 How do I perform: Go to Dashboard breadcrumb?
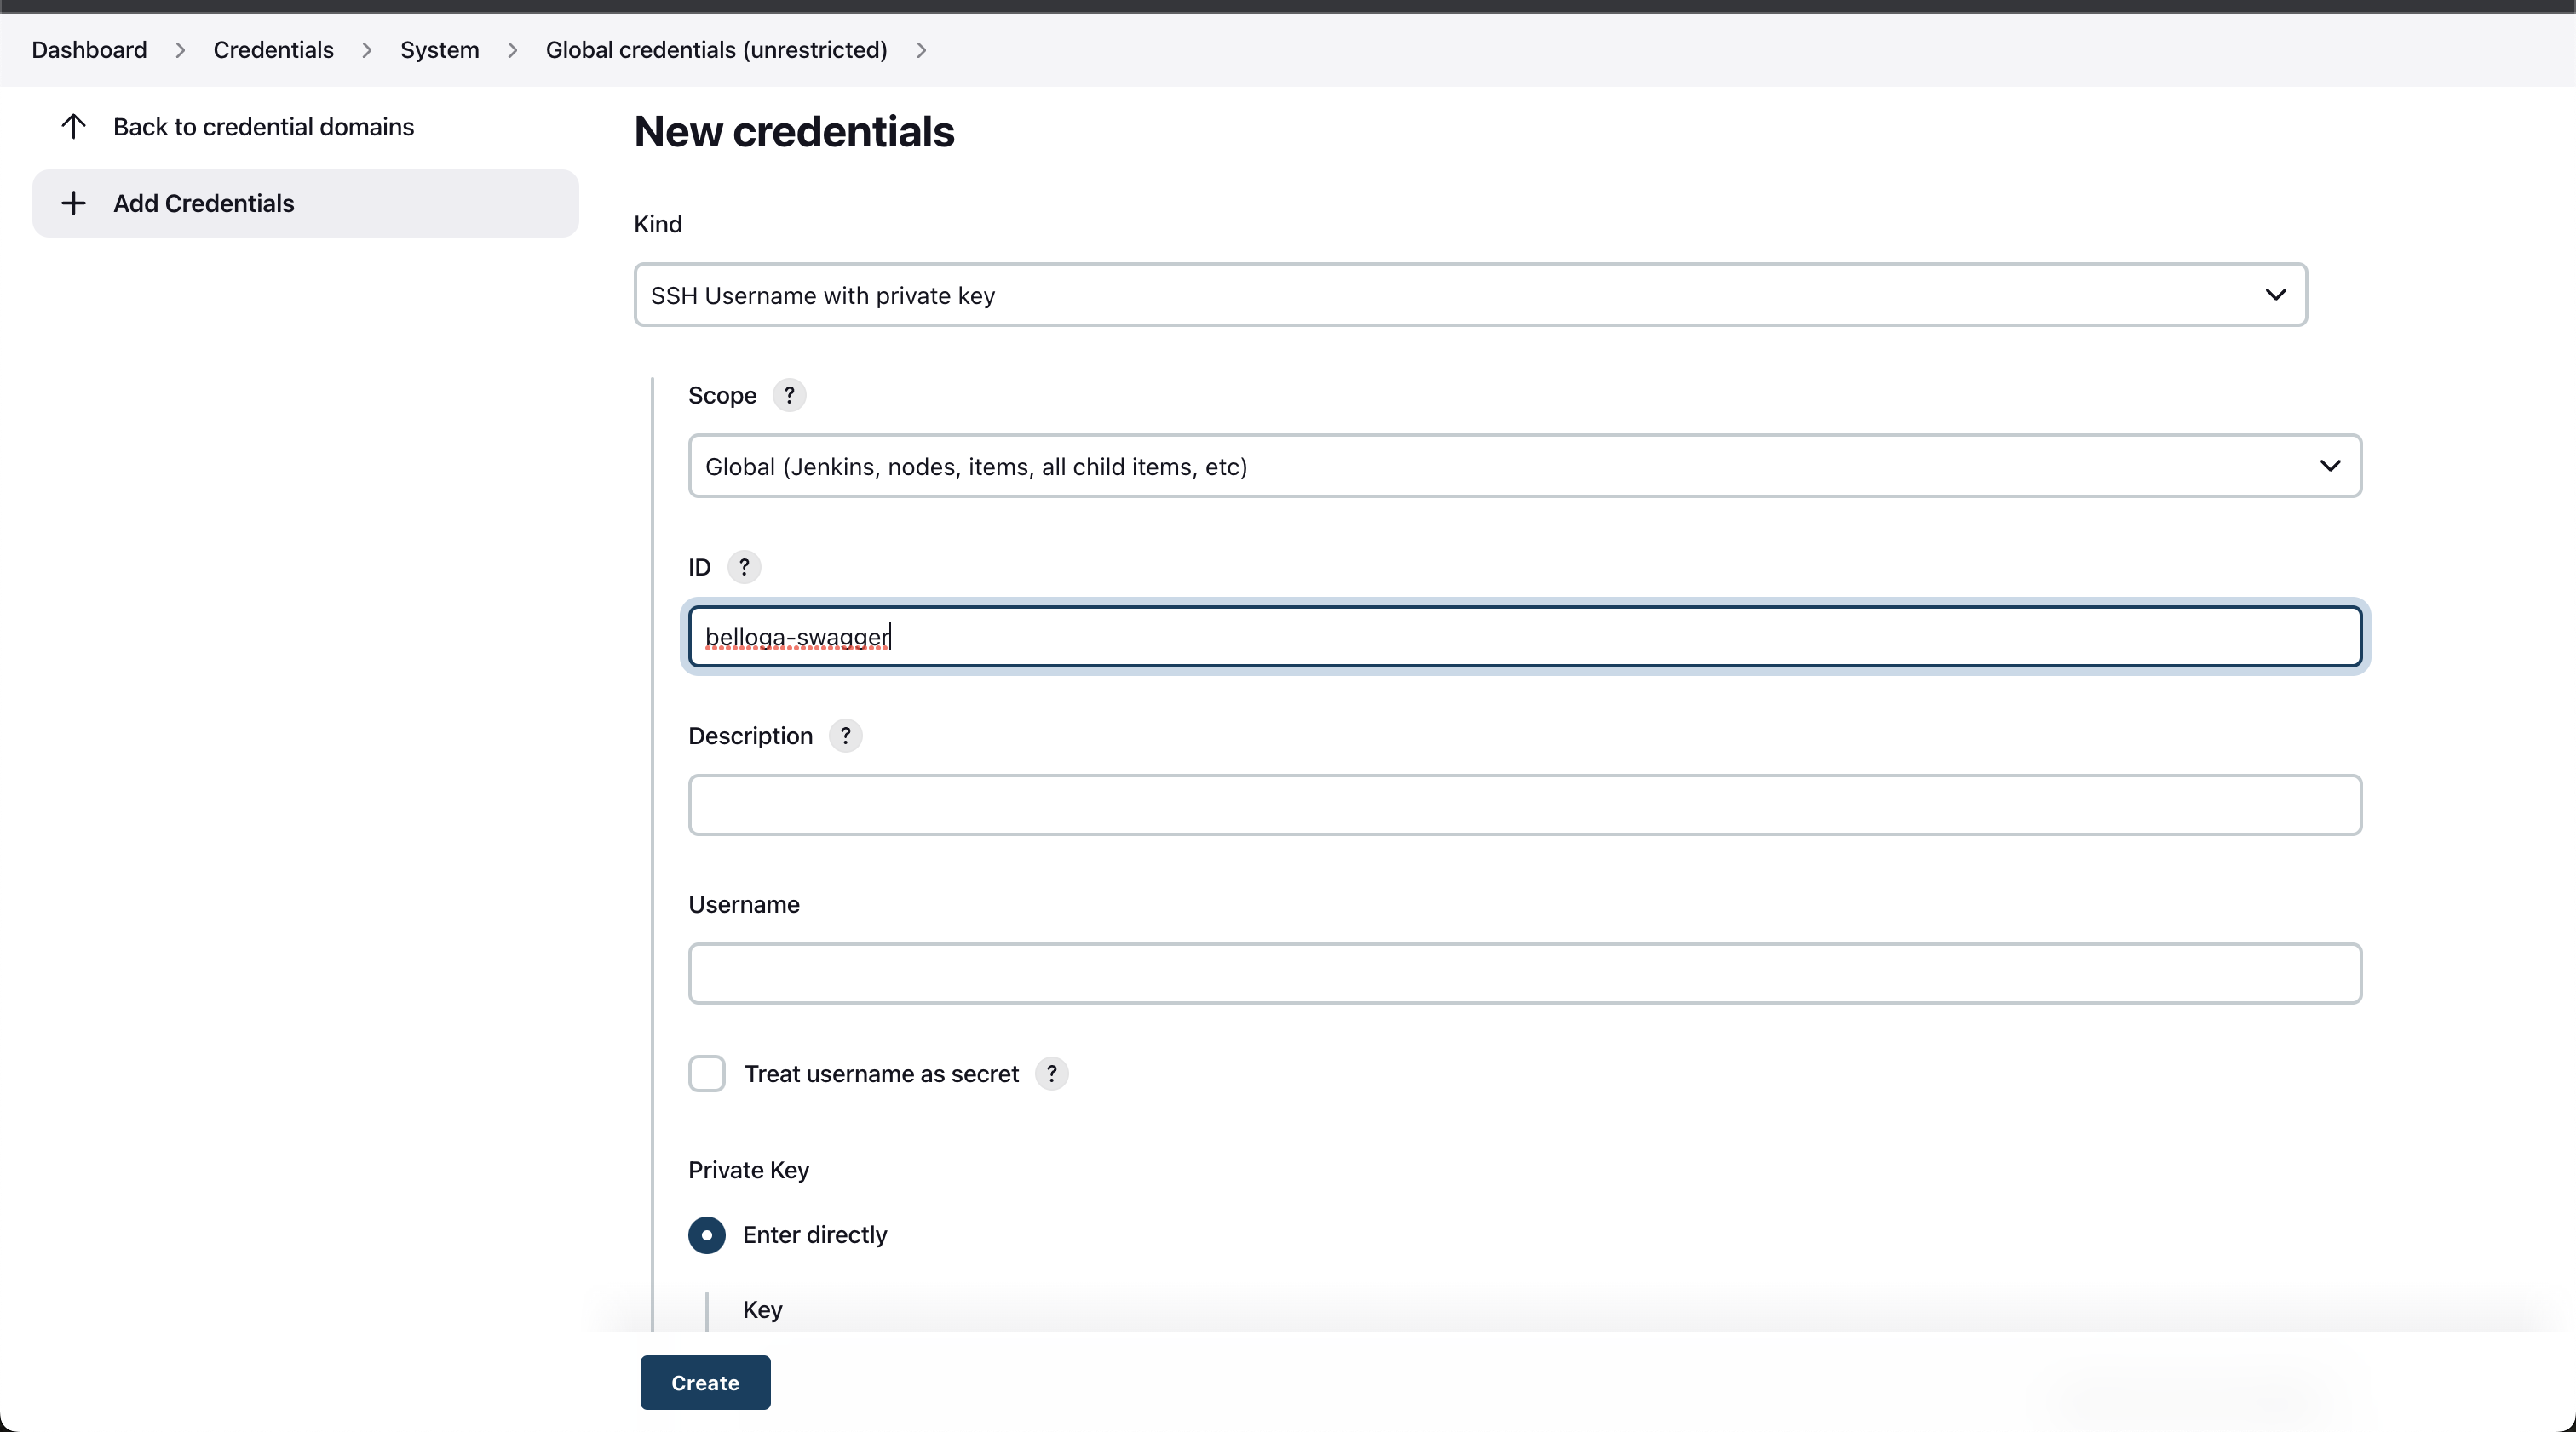[89, 50]
